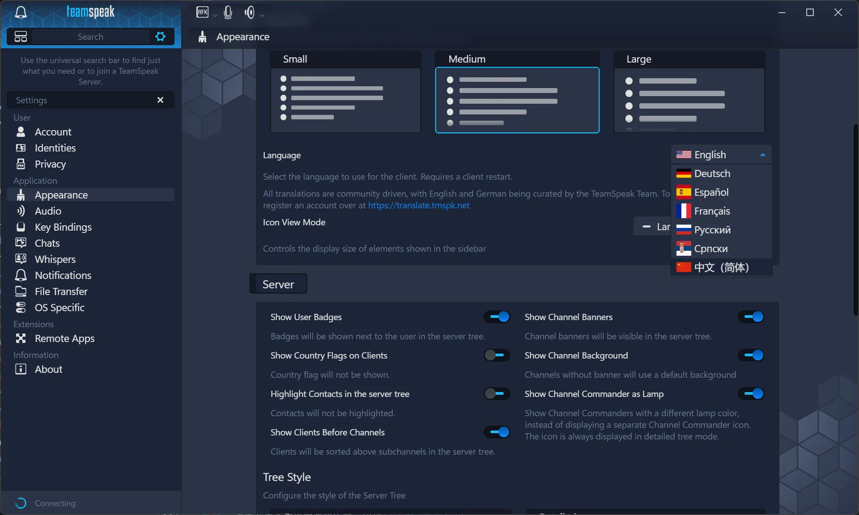This screenshot has height=515, width=859.
Task: Turn off Show Channel Commander as Lamp
Action: click(751, 394)
